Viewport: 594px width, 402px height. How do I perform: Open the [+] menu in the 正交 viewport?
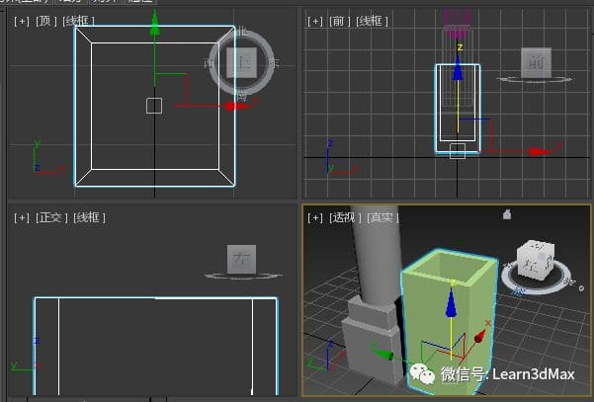pyautogui.click(x=21, y=217)
